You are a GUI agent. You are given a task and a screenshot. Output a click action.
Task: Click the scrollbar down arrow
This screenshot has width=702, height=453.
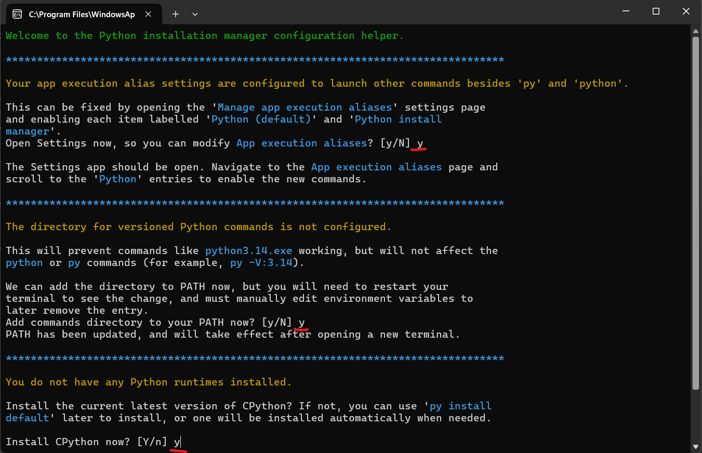pyautogui.click(x=696, y=446)
